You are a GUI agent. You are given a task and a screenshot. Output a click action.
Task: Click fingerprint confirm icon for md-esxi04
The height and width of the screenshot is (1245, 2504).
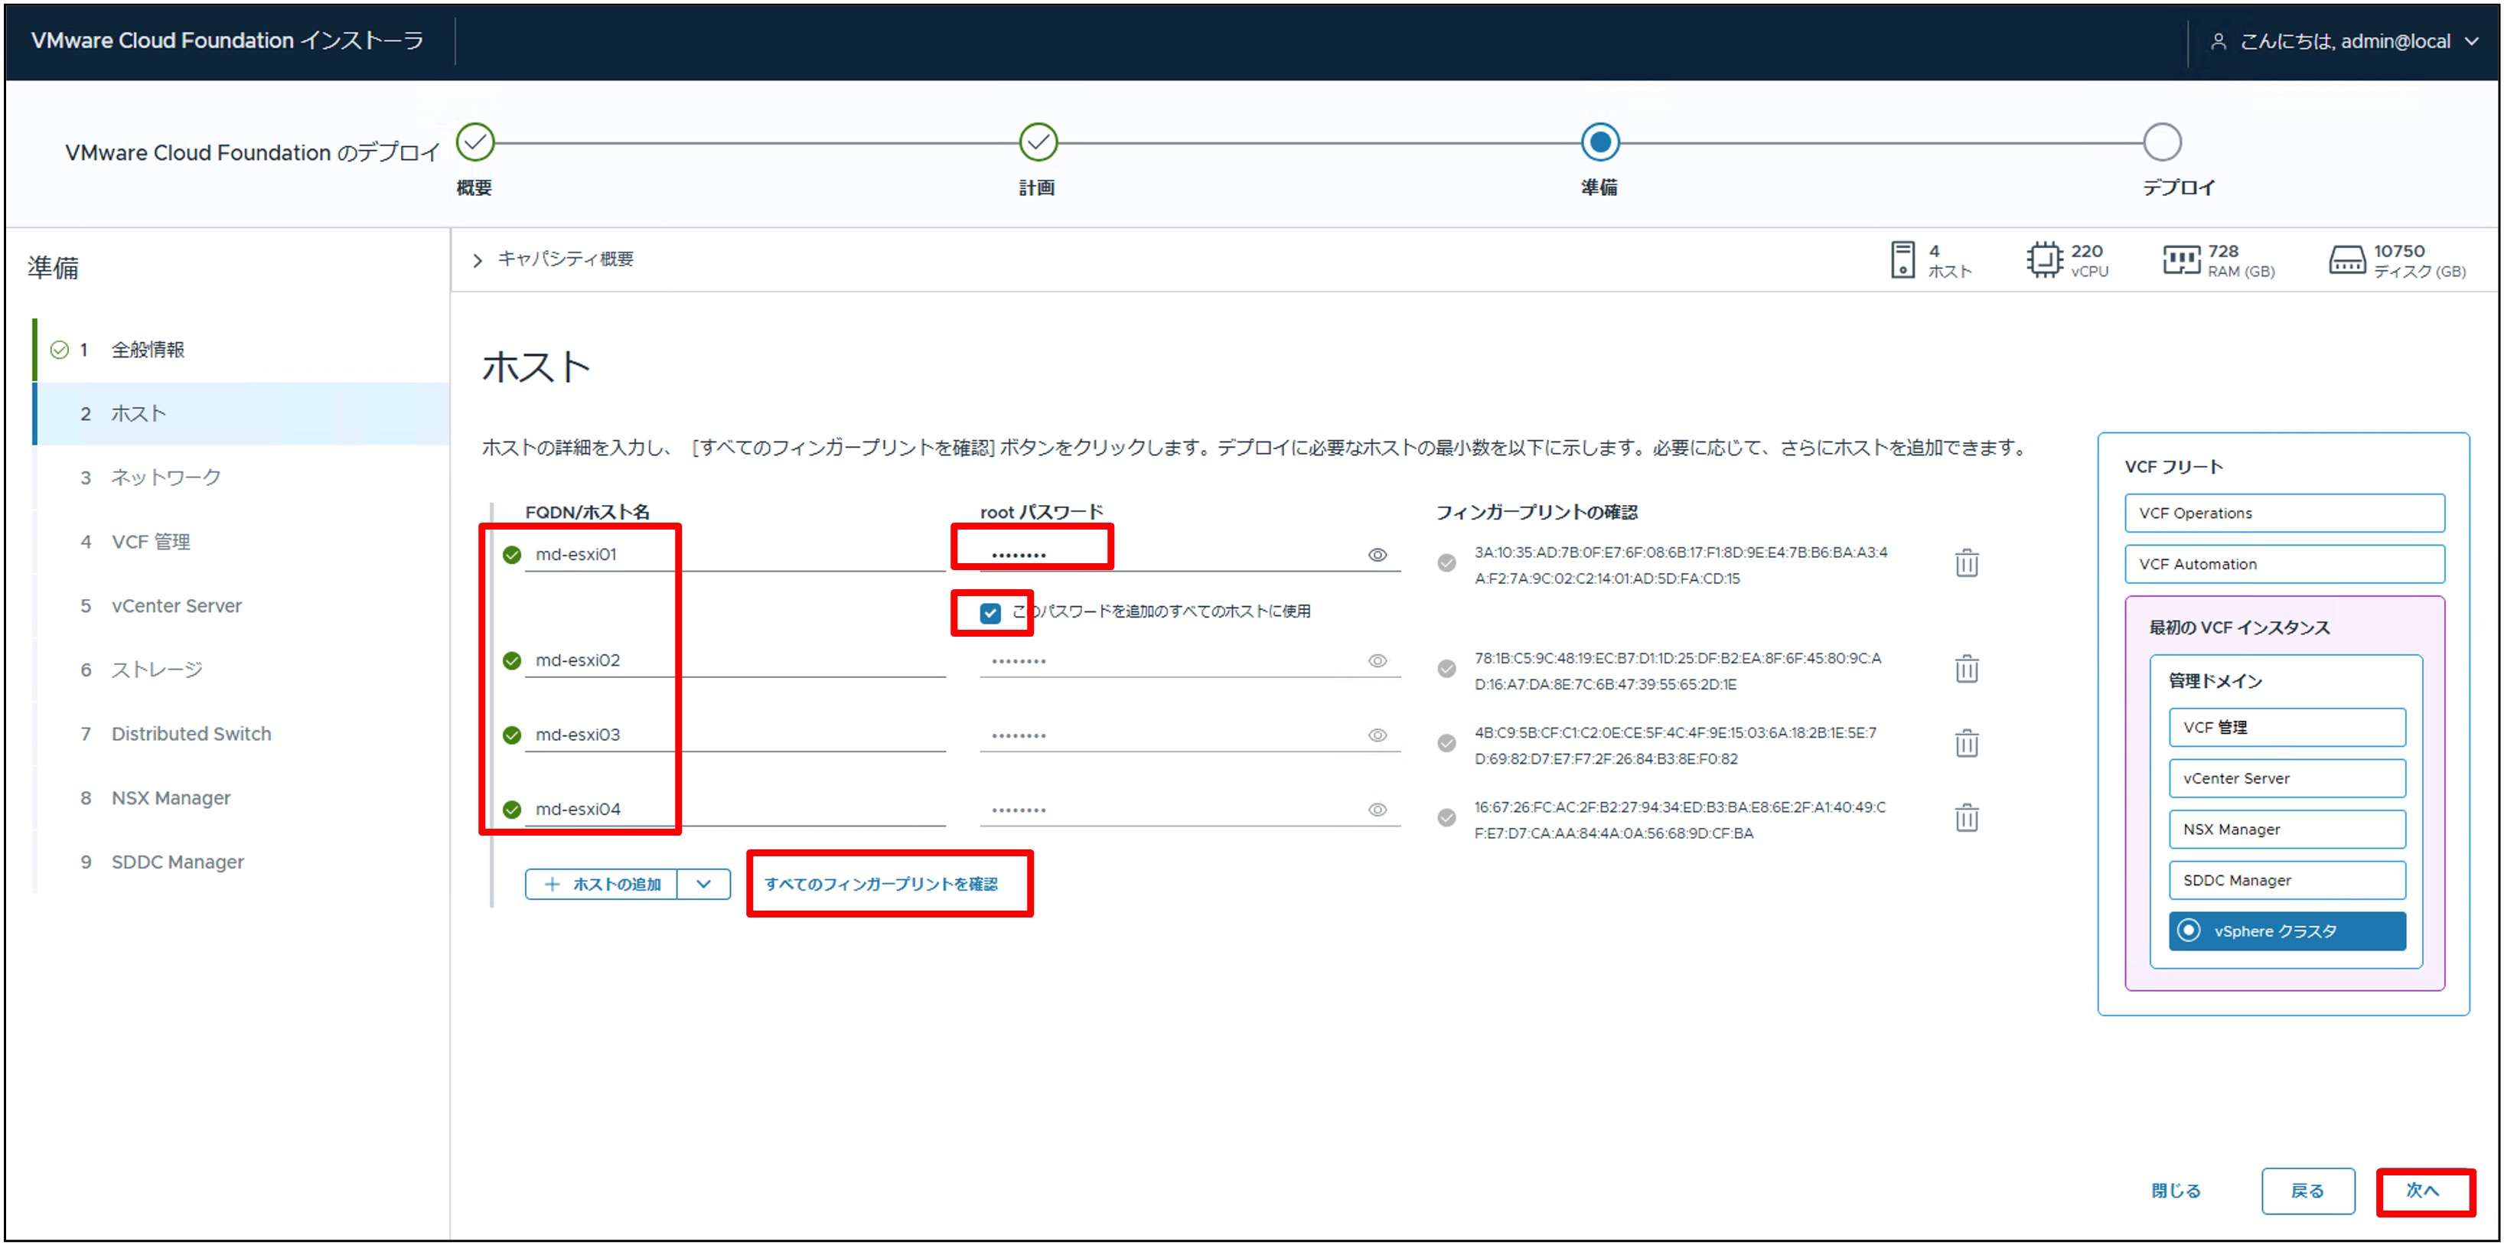pyautogui.click(x=1446, y=817)
